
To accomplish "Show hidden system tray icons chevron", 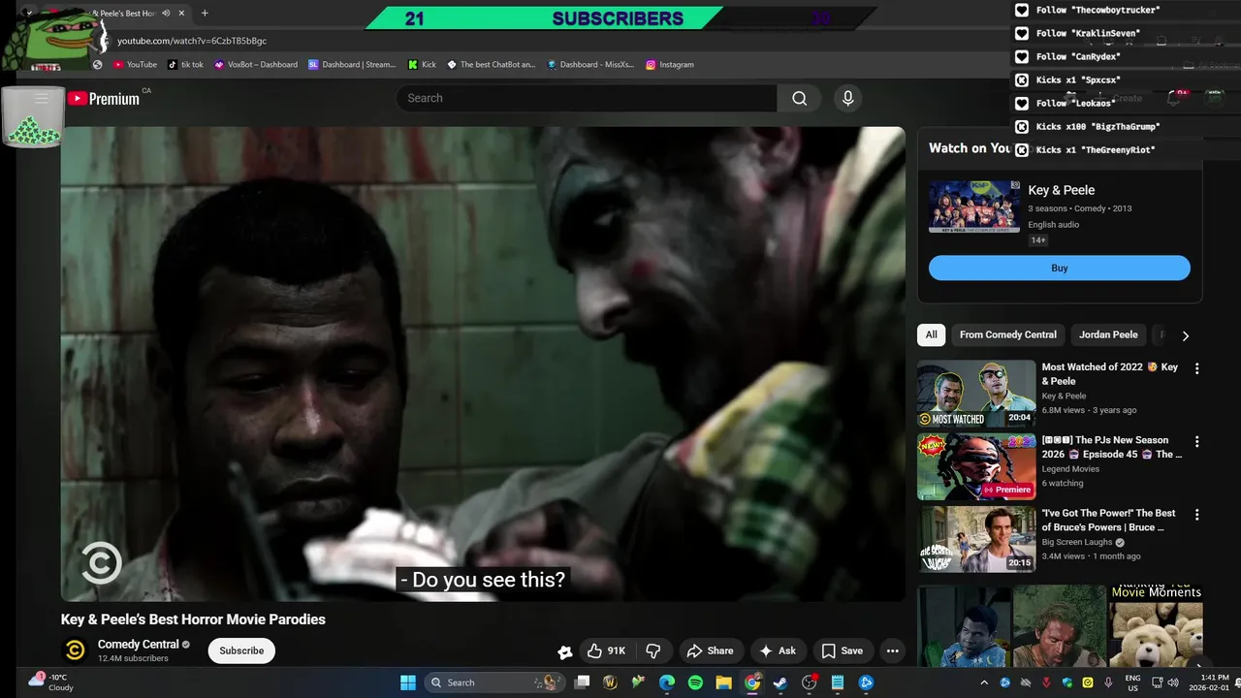I will point(984,682).
